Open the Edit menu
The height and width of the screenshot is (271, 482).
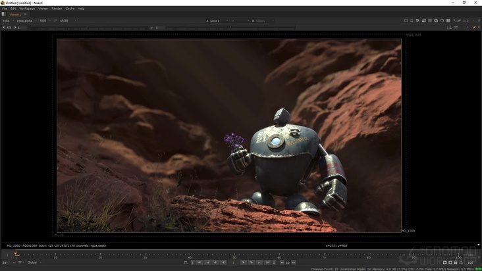tap(13, 9)
